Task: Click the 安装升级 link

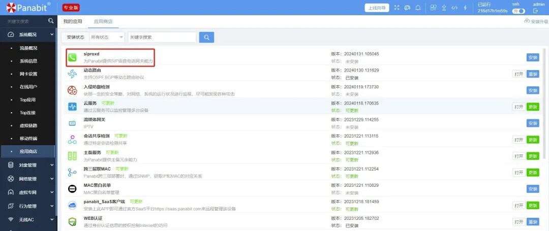Action: pyautogui.click(x=536, y=21)
